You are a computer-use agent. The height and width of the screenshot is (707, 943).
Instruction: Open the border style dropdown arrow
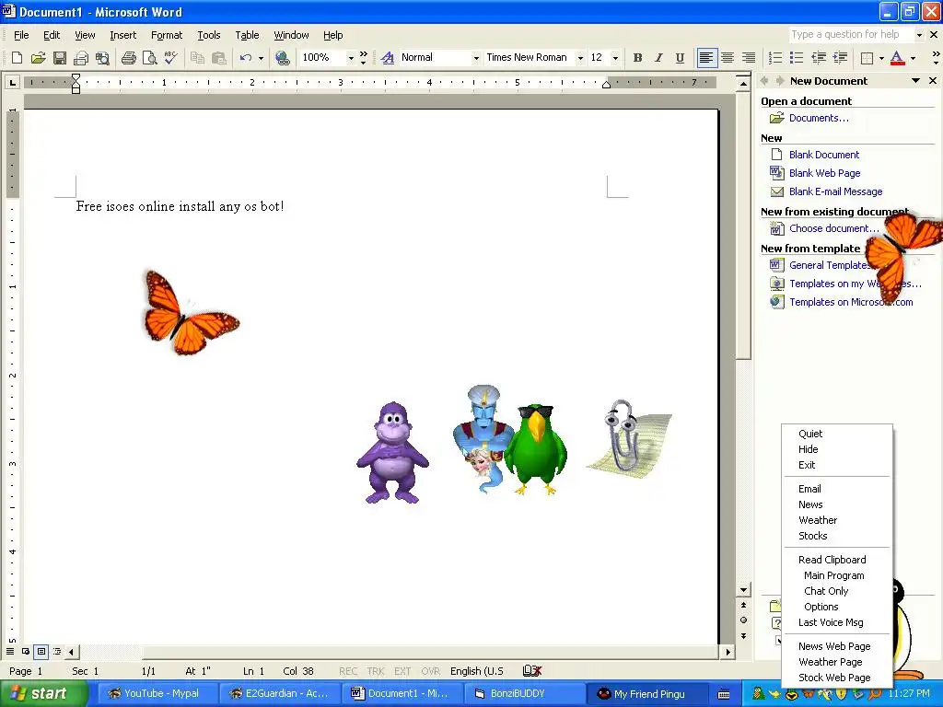click(881, 58)
